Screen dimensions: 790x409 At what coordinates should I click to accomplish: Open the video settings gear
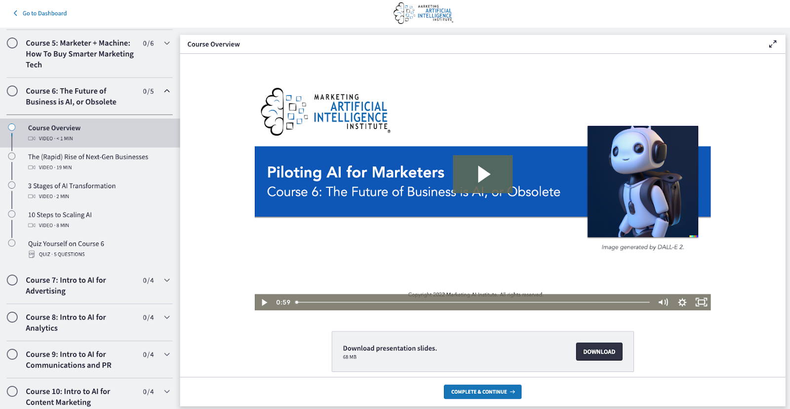pos(682,302)
